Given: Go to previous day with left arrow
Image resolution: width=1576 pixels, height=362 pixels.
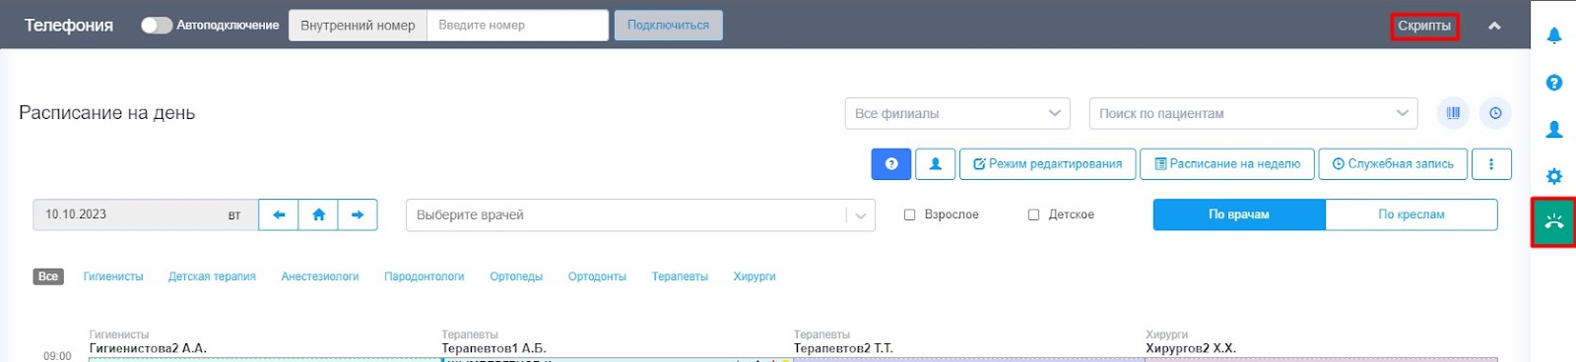Looking at the screenshot, I should click(x=279, y=214).
